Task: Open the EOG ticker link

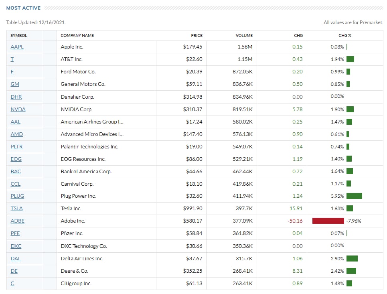Action: point(16,159)
